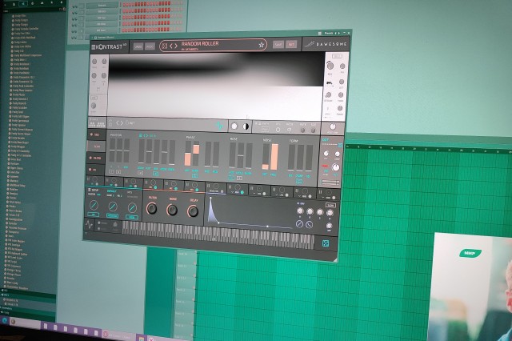This screenshot has width=512, height=341.
Task: Click the SAVE preset button
Action: point(278,44)
